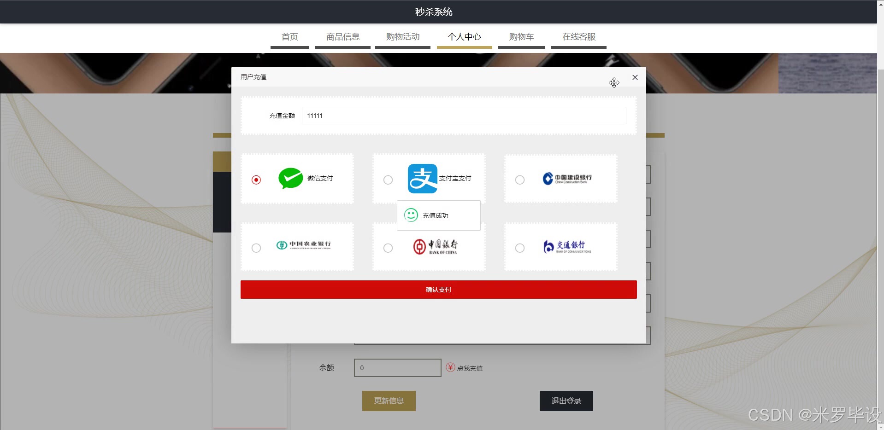Viewport: 884px width, 430px height.
Task: Click the 点我充值 link
Action: pyautogui.click(x=470, y=368)
